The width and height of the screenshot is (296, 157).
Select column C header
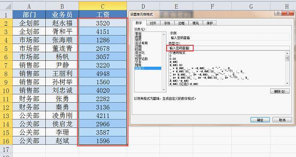click(x=103, y=6)
